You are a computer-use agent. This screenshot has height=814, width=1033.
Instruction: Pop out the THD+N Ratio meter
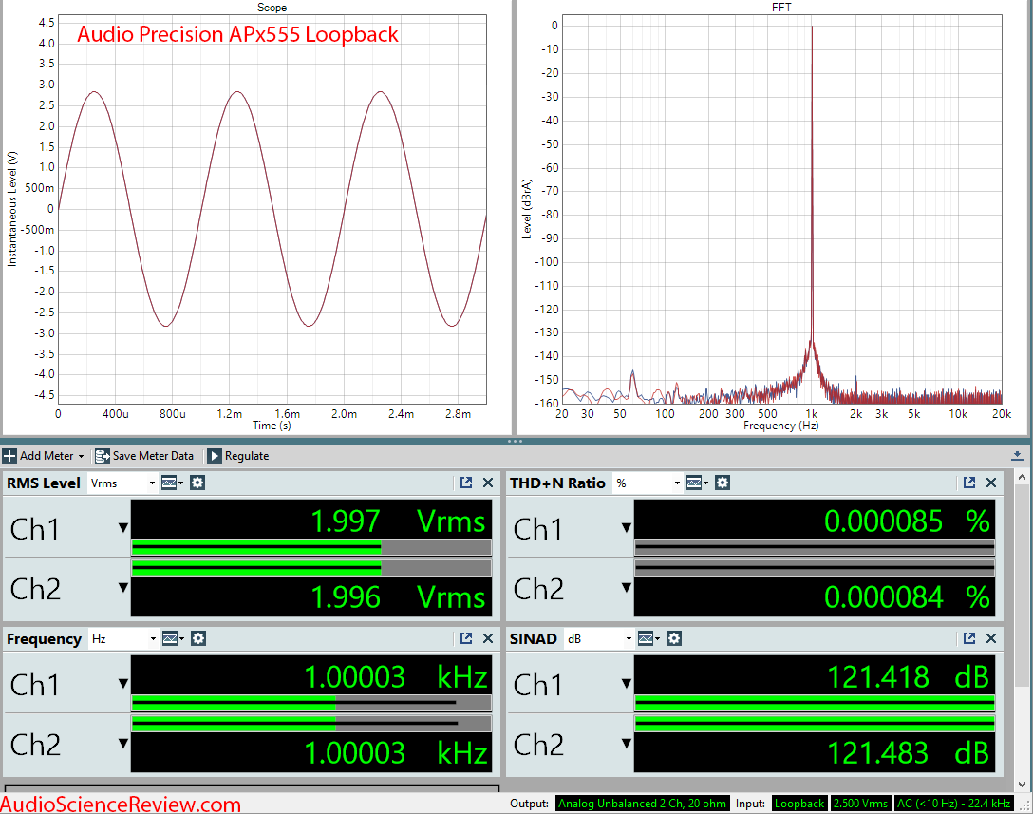coord(969,483)
